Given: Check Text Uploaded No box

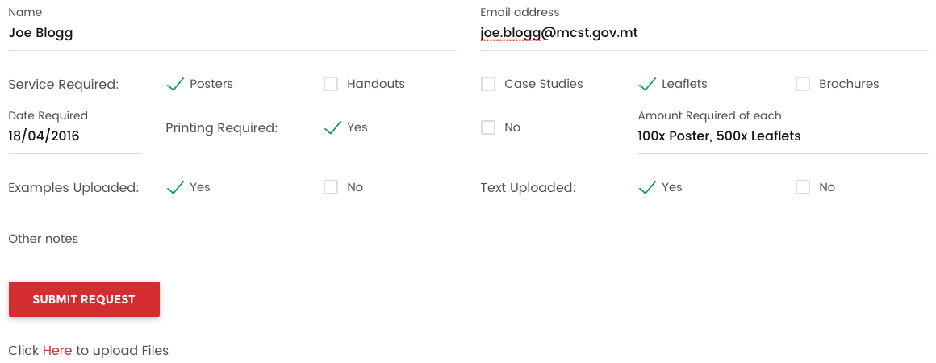Looking at the screenshot, I should pos(803,187).
